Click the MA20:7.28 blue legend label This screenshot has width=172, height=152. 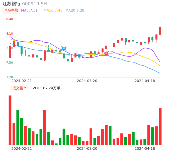75,11
